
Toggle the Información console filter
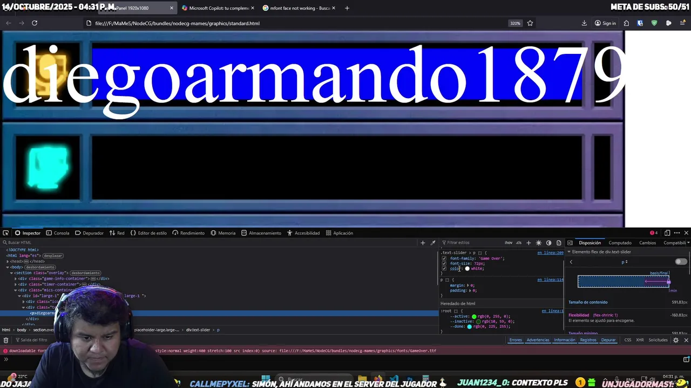coord(564,340)
